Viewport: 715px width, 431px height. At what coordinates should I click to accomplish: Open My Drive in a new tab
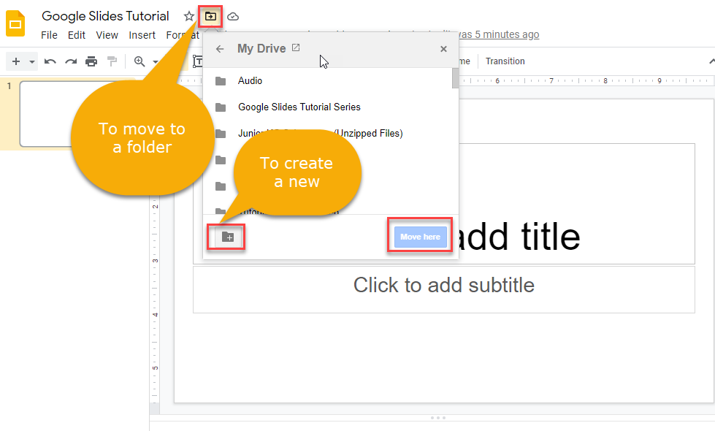(296, 47)
